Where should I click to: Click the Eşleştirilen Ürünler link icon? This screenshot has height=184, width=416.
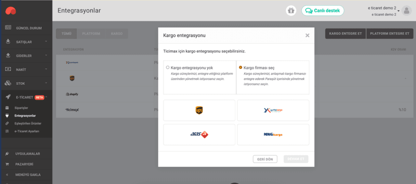click(x=7, y=123)
